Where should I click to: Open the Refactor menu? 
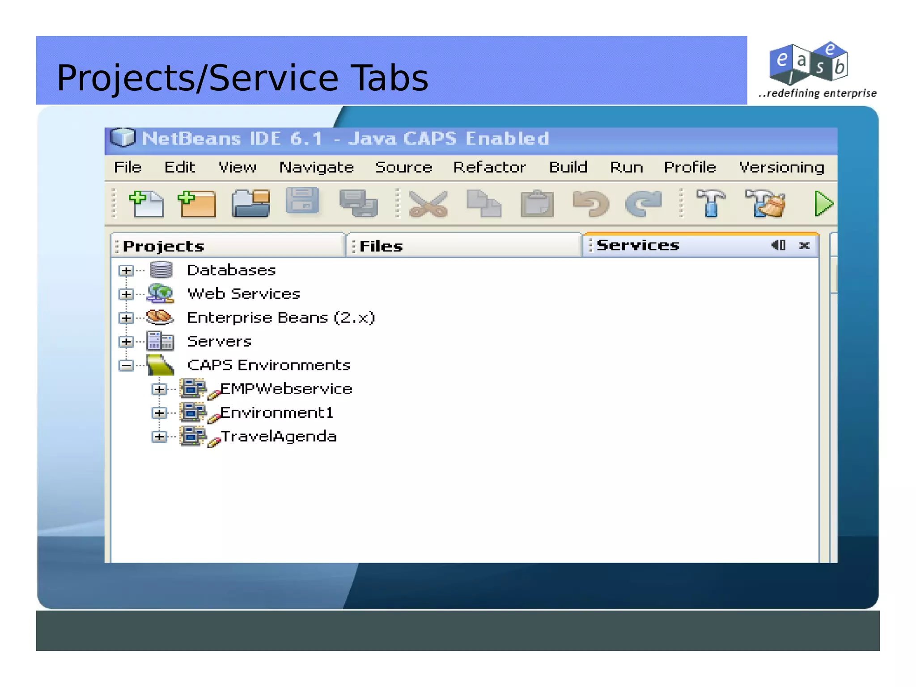tap(490, 167)
